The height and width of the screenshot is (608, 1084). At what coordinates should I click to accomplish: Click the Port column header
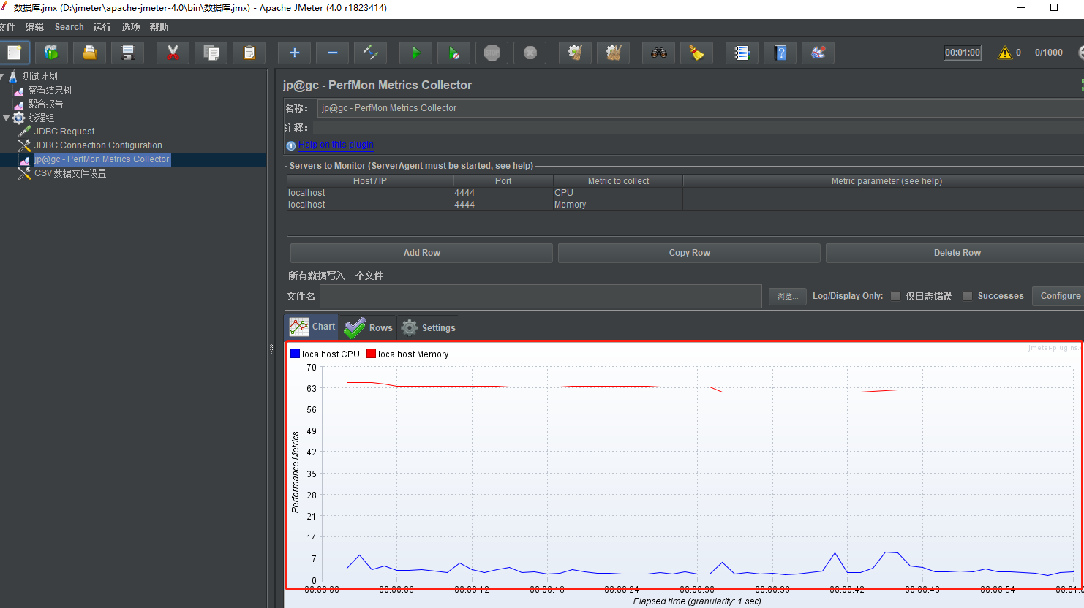click(x=503, y=181)
